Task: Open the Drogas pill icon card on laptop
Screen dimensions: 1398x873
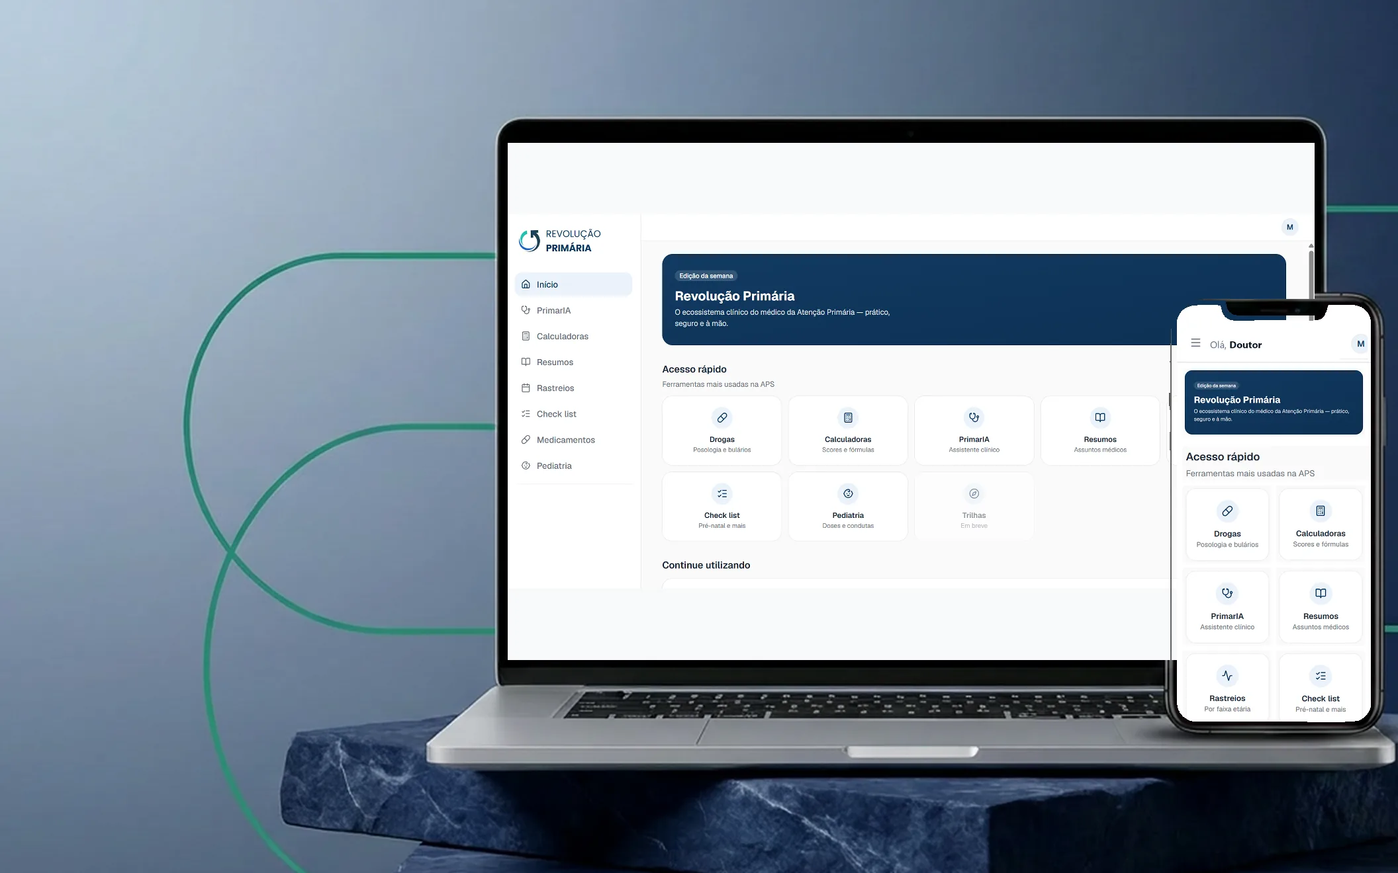Action: [x=722, y=431]
